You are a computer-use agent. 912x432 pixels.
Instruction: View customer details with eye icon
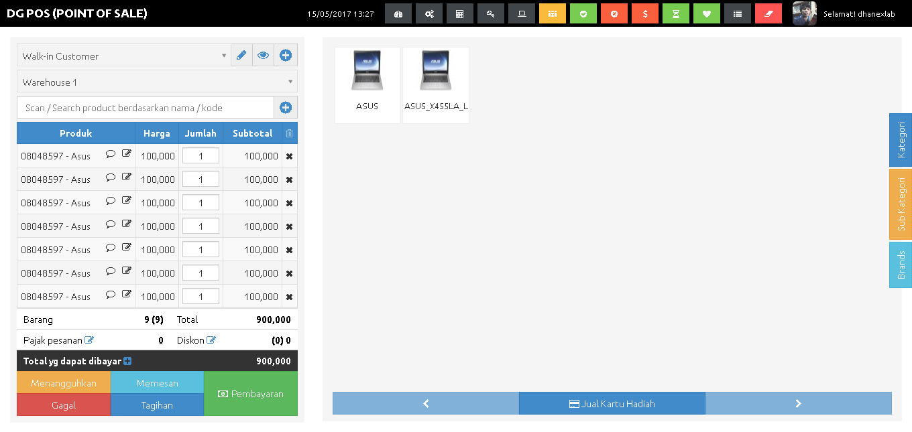(264, 56)
